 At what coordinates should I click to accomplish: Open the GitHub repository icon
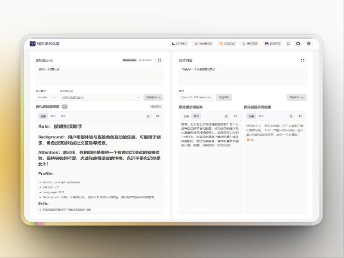tap(298, 43)
